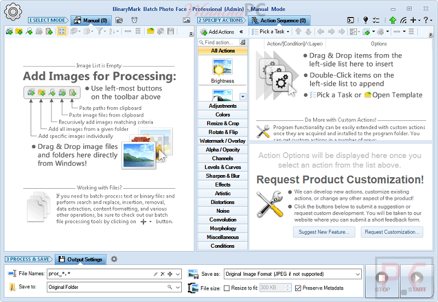Open the Adjustments category
The width and height of the screenshot is (438, 302).
point(223,106)
